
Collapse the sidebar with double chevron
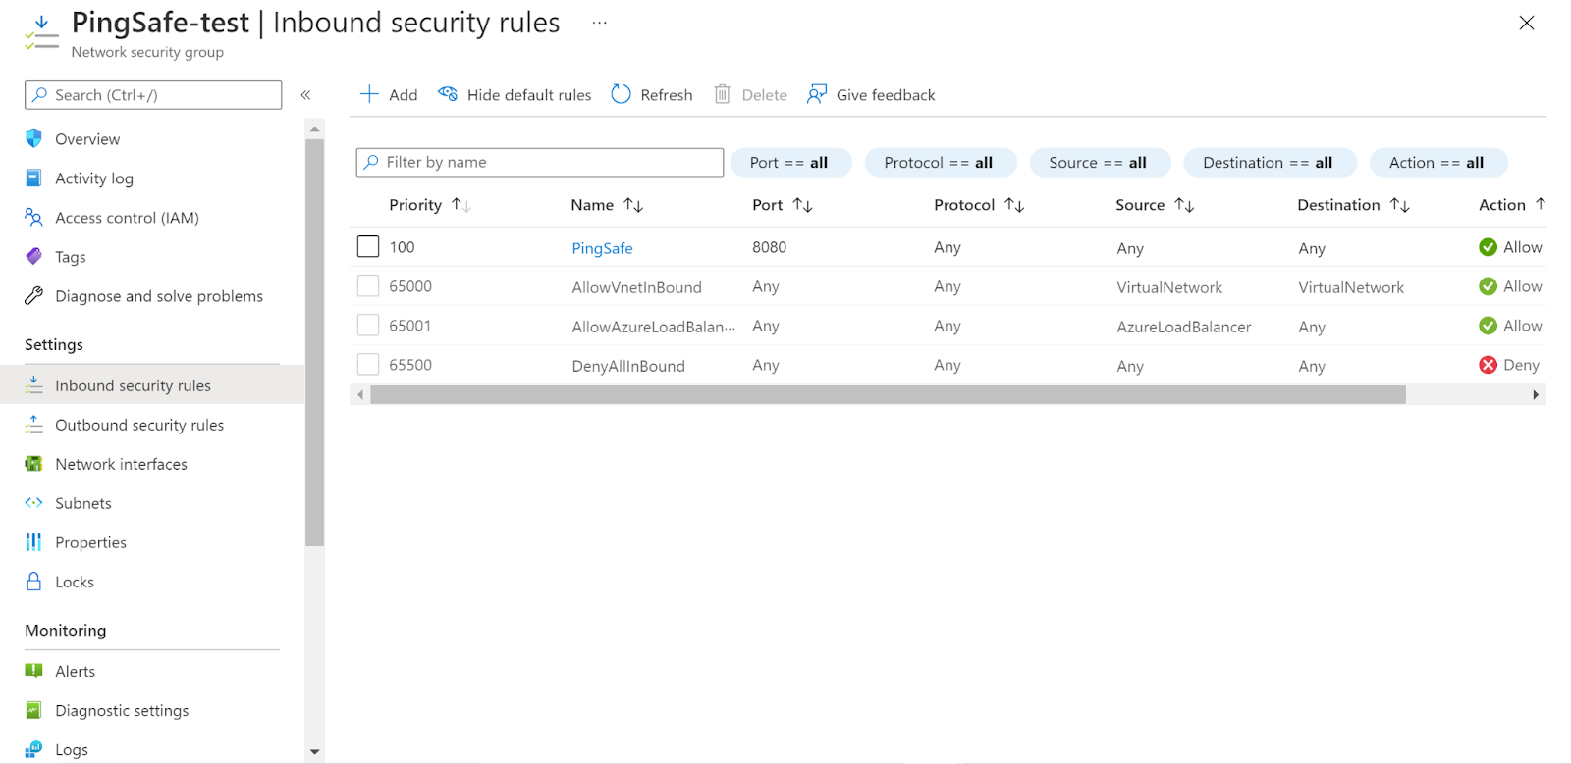click(305, 95)
